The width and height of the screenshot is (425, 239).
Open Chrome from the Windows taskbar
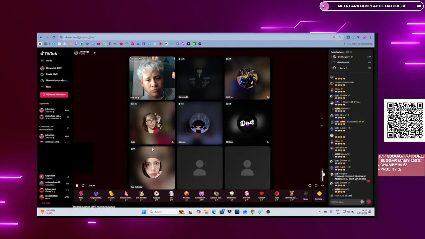(x=253, y=212)
